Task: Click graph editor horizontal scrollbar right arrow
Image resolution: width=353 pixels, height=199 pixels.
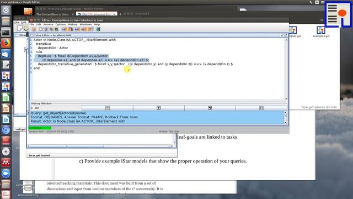Action: [171, 146]
